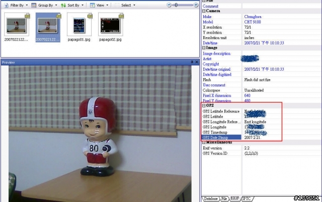Image resolution: width=322 pixels, height=202 pixels.
Task: Close the Preview panel
Action: tap(197, 62)
